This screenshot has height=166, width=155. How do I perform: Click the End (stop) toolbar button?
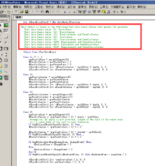pyautogui.click(x=74, y=12)
